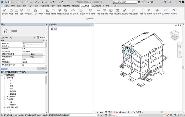The image size is (185, 117).
Task: Collapse the 立面 (建筑立面) node
Action: click(x=5, y=107)
